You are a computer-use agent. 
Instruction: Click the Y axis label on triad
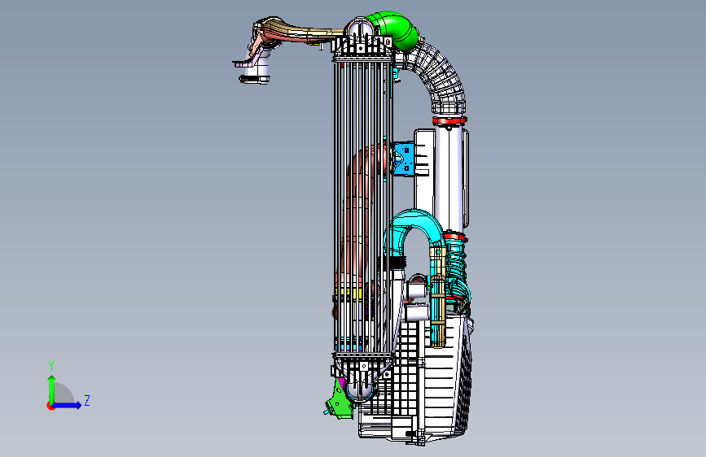(x=51, y=365)
